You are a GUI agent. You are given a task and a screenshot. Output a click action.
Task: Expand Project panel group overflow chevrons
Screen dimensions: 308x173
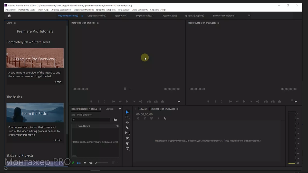coord(120,109)
